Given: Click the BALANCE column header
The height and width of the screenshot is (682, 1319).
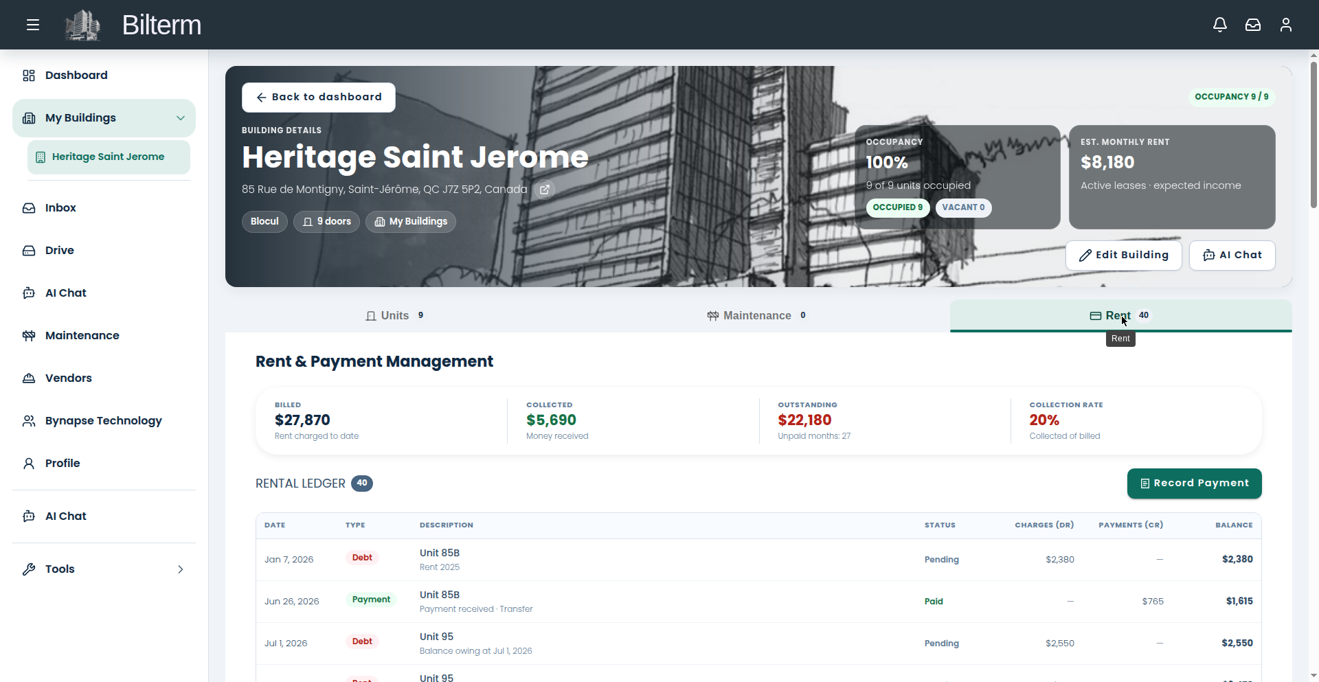Looking at the screenshot, I should (1234, 525).
